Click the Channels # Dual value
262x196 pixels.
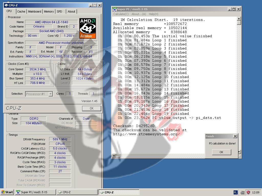coord(86,119)
